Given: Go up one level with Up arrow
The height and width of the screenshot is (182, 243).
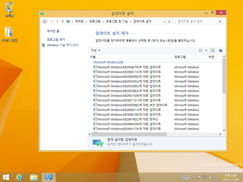Looking at the screenshot, I should coord(62,22).
